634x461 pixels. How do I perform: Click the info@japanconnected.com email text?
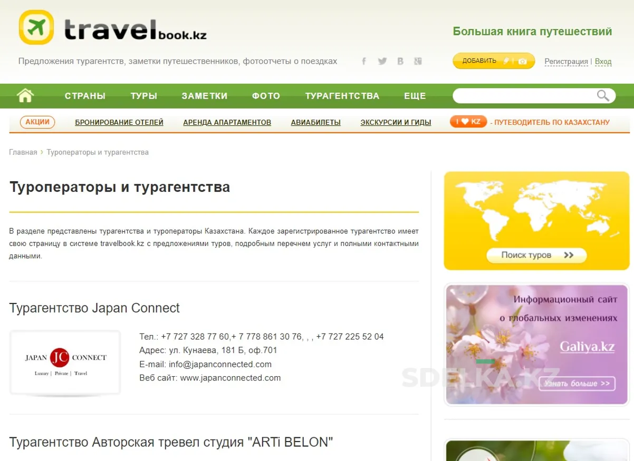click(220, 364)
